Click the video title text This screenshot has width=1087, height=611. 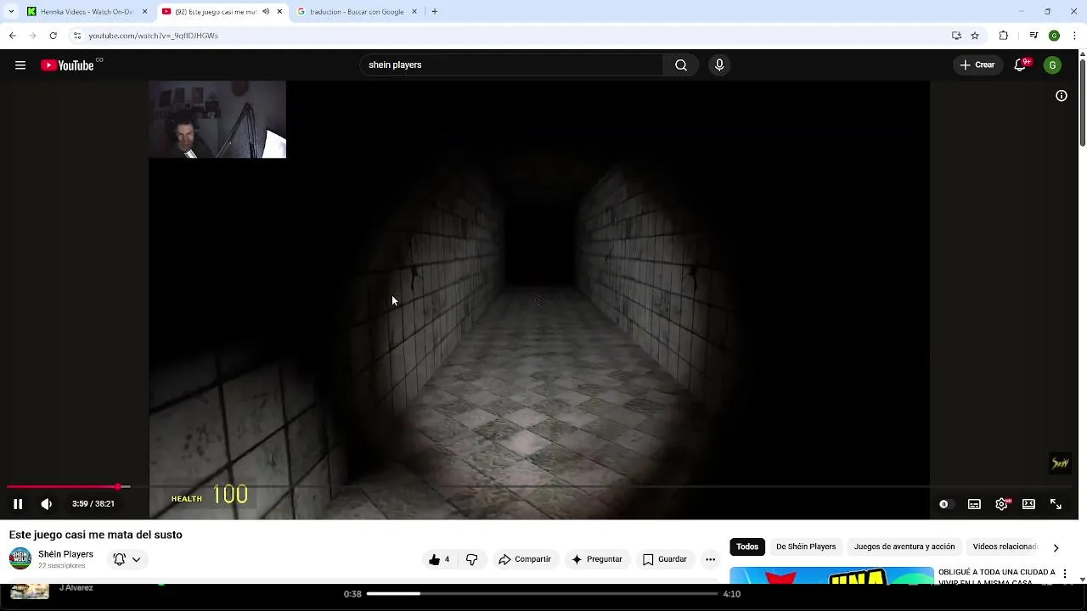[96, 535]
